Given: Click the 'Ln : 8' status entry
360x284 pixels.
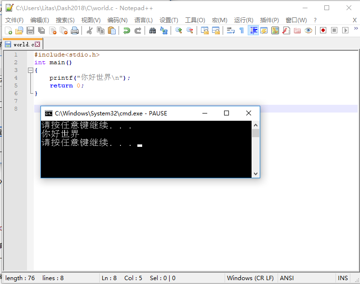Looking at the screenshot, I should [x=109, y=278].
